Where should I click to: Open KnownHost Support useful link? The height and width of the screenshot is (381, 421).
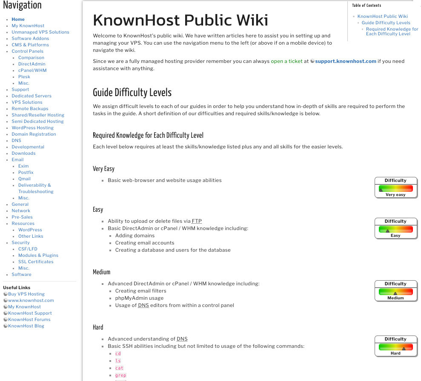point(30,313)
